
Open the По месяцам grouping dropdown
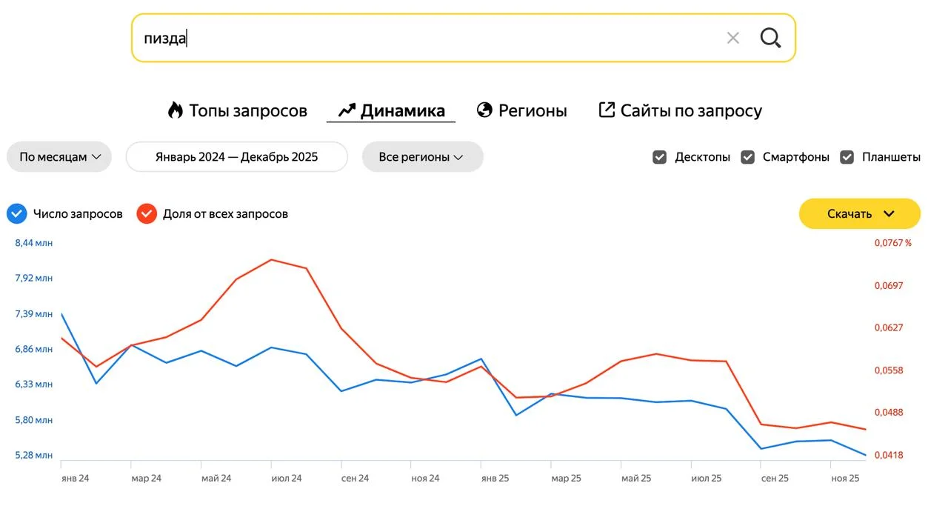point(59,157)
